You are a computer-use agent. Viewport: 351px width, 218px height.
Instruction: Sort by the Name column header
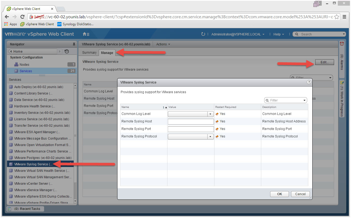coord(144,107)
